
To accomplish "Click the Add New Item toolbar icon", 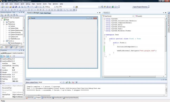I will pyautogui.click(x=6, y=7).
